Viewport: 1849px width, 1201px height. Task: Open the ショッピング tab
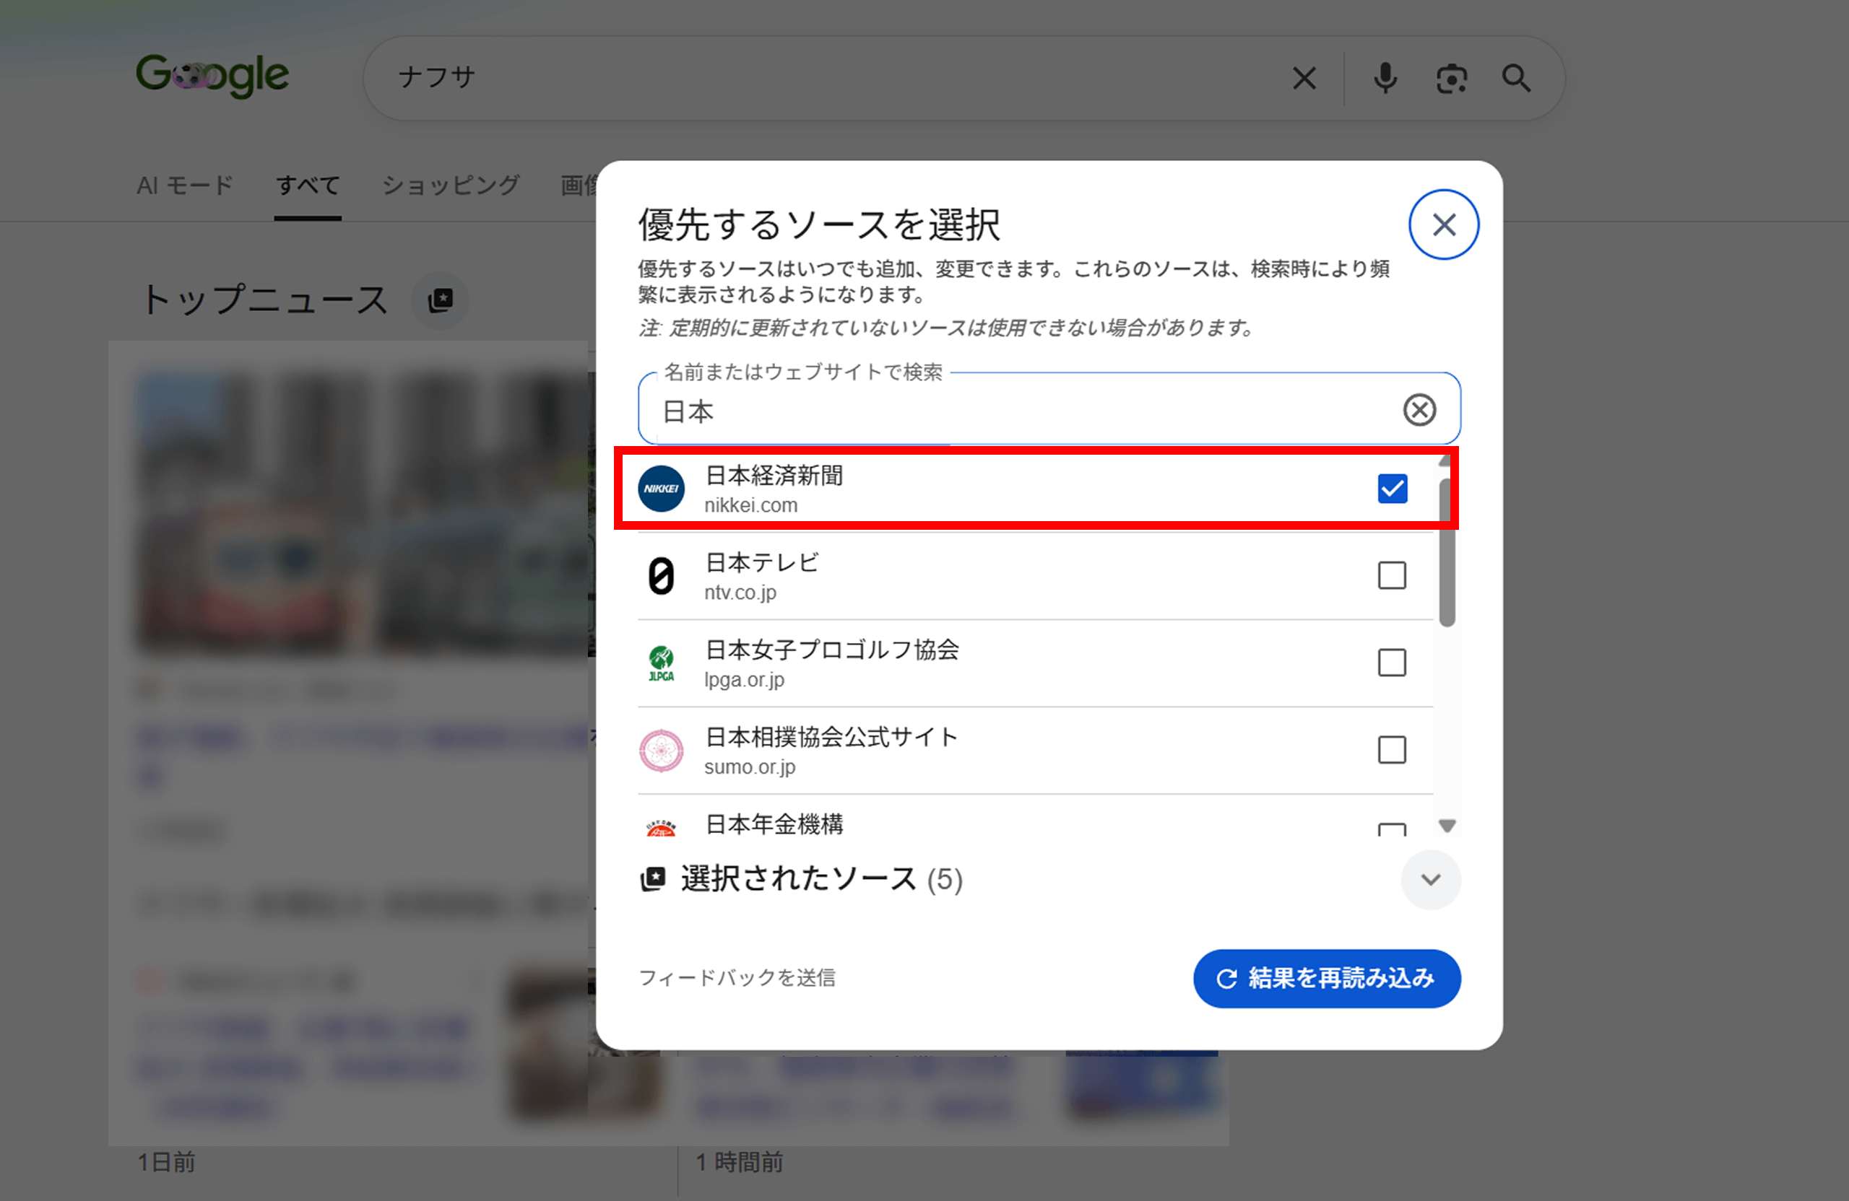451,185
